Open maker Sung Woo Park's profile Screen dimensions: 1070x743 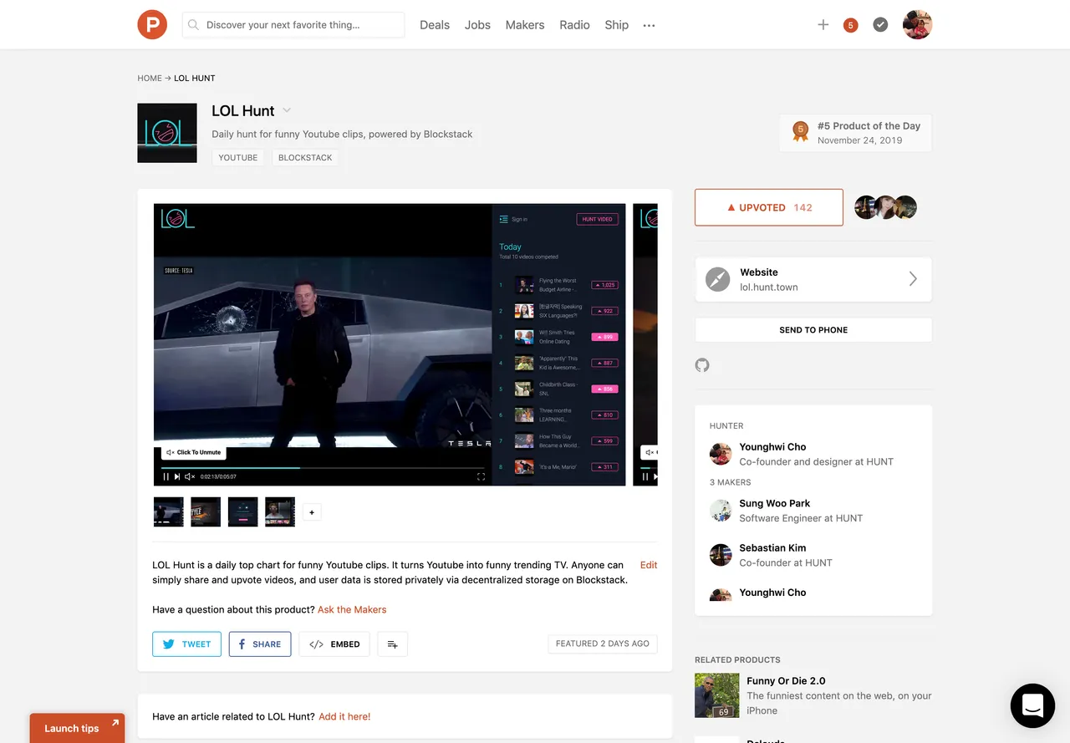pyautogui.click(x=774, y=503)
